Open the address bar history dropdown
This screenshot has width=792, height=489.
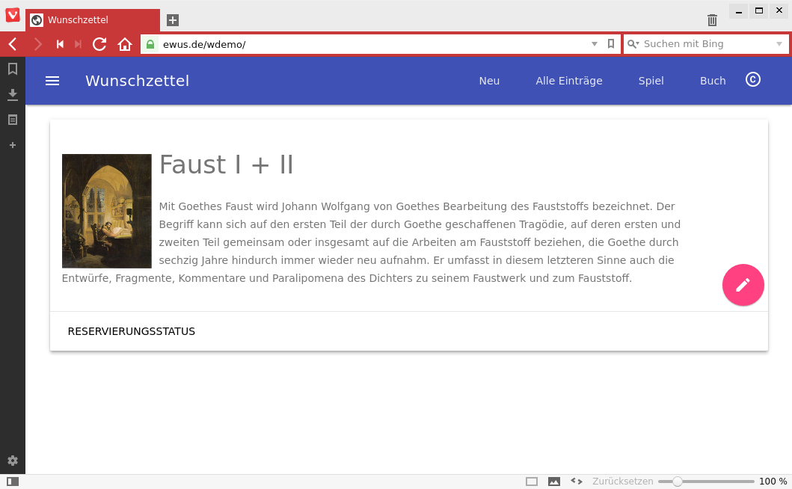(x=594, y=44)
